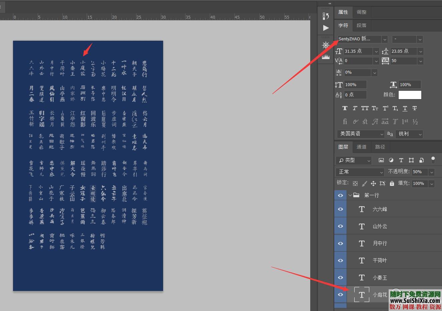Viewport: 442px width, 311px height.
Task: Hide the 六六峰 text layer
Action: (340, 209)
